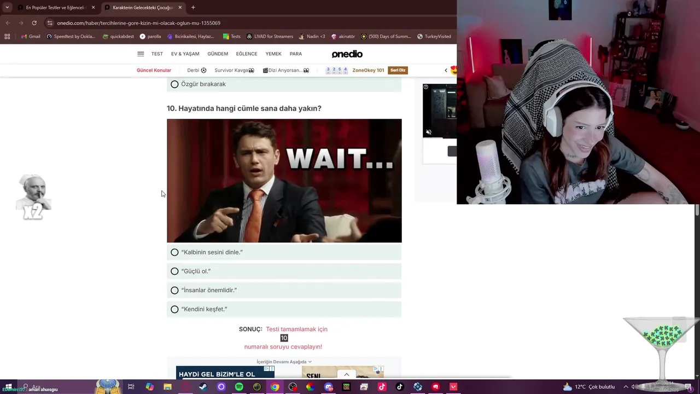Screen dimensions: 700x394
Task: Open the TEST menu item
Action: (157, 54)
